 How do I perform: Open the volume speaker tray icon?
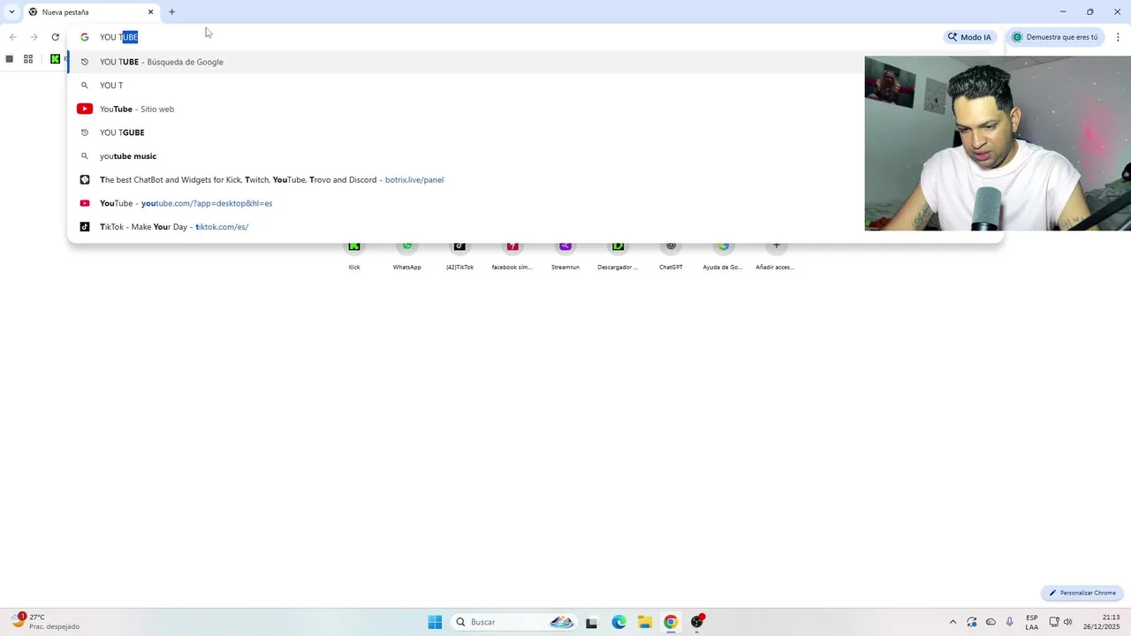tap(1068, 622)
